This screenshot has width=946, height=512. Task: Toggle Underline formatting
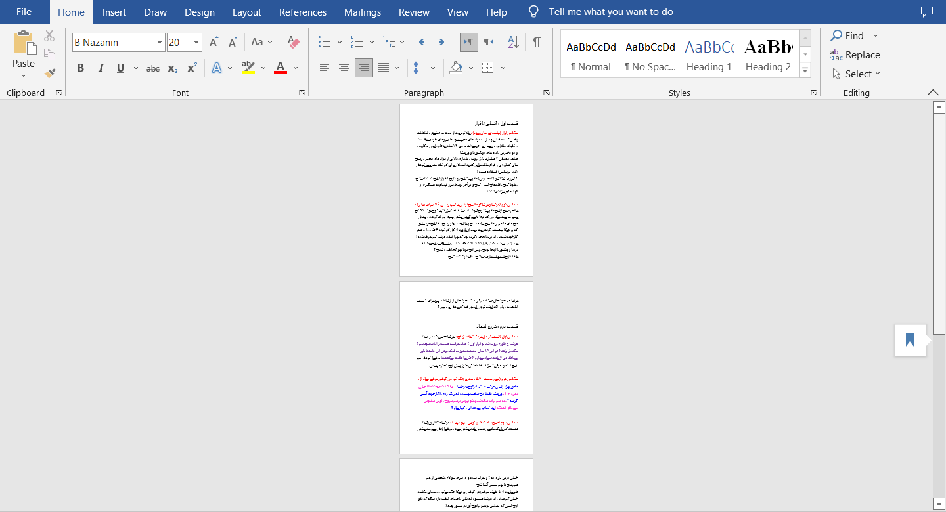click(x=121, y=68)
